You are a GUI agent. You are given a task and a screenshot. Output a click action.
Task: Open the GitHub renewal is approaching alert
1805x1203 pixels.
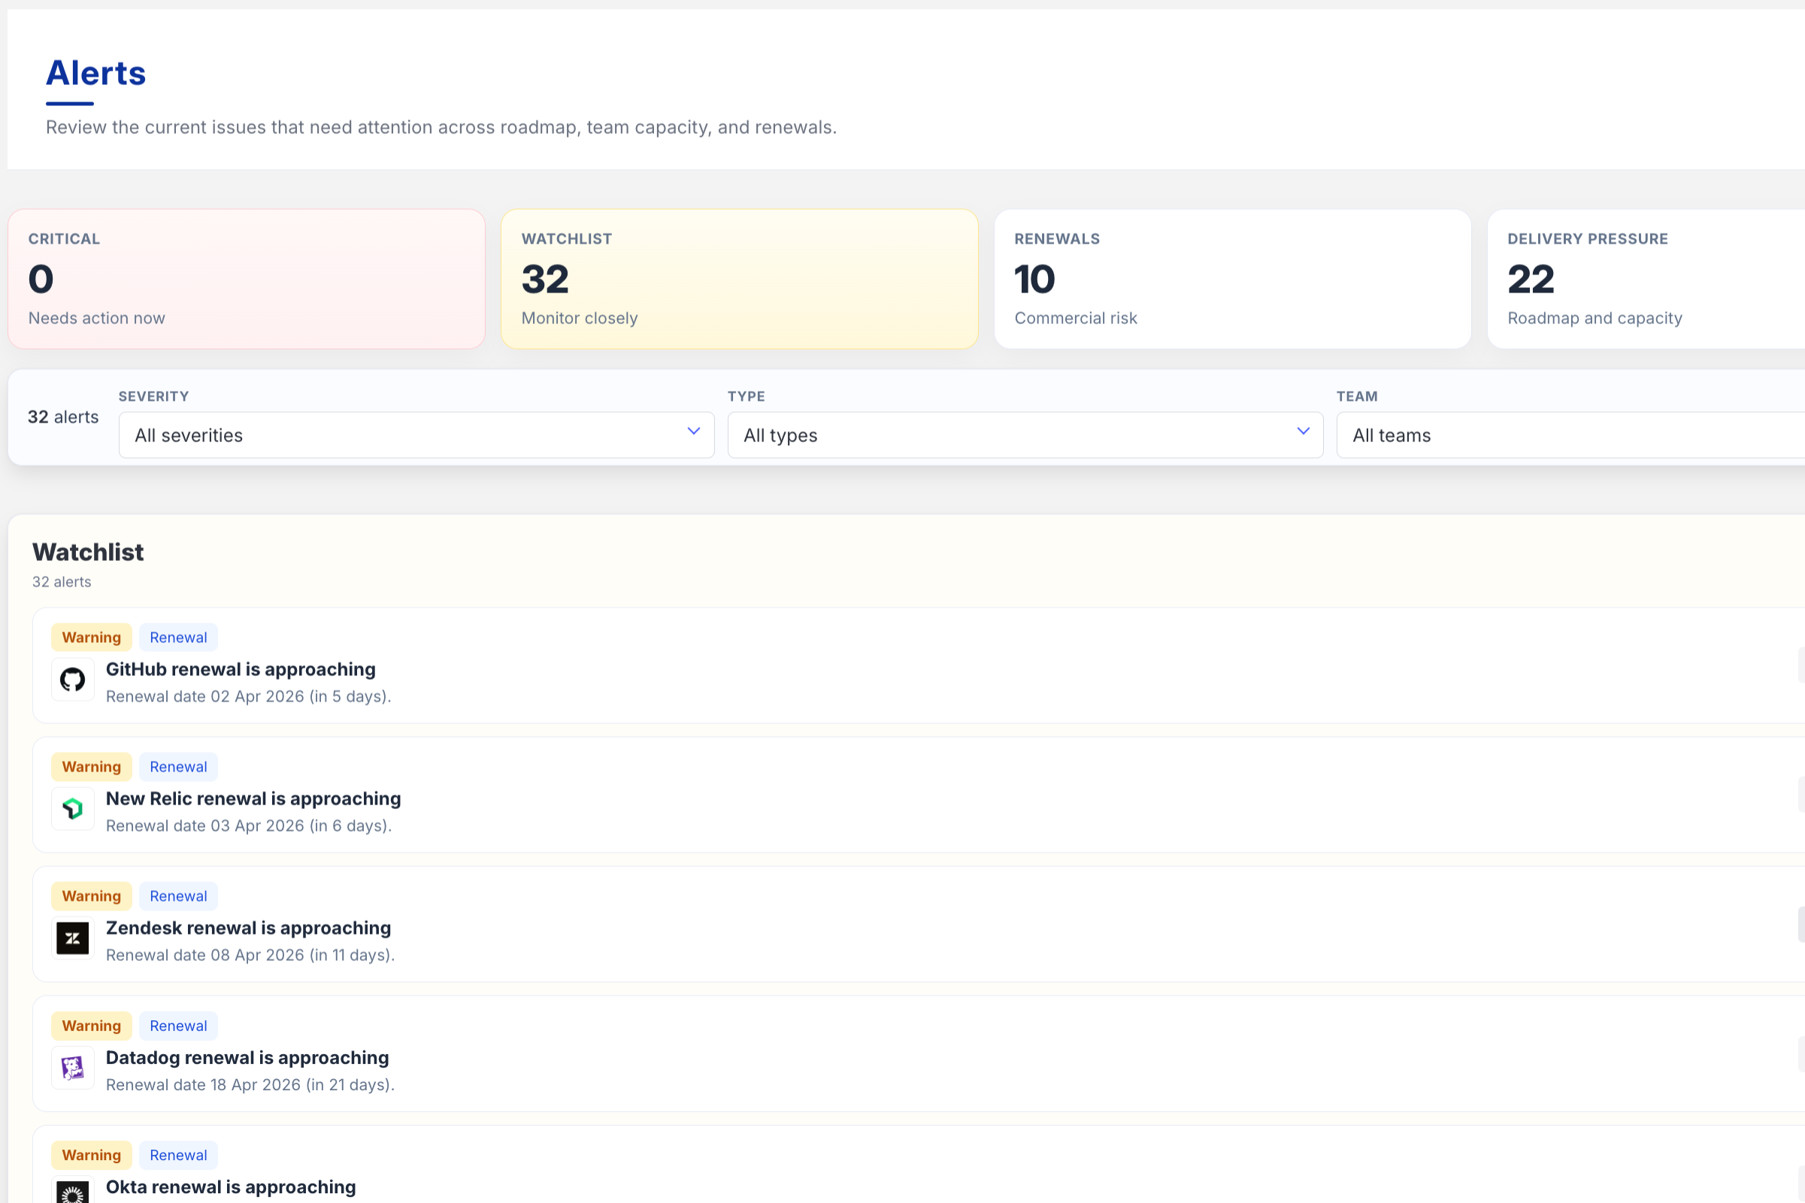tap(240, 668)
